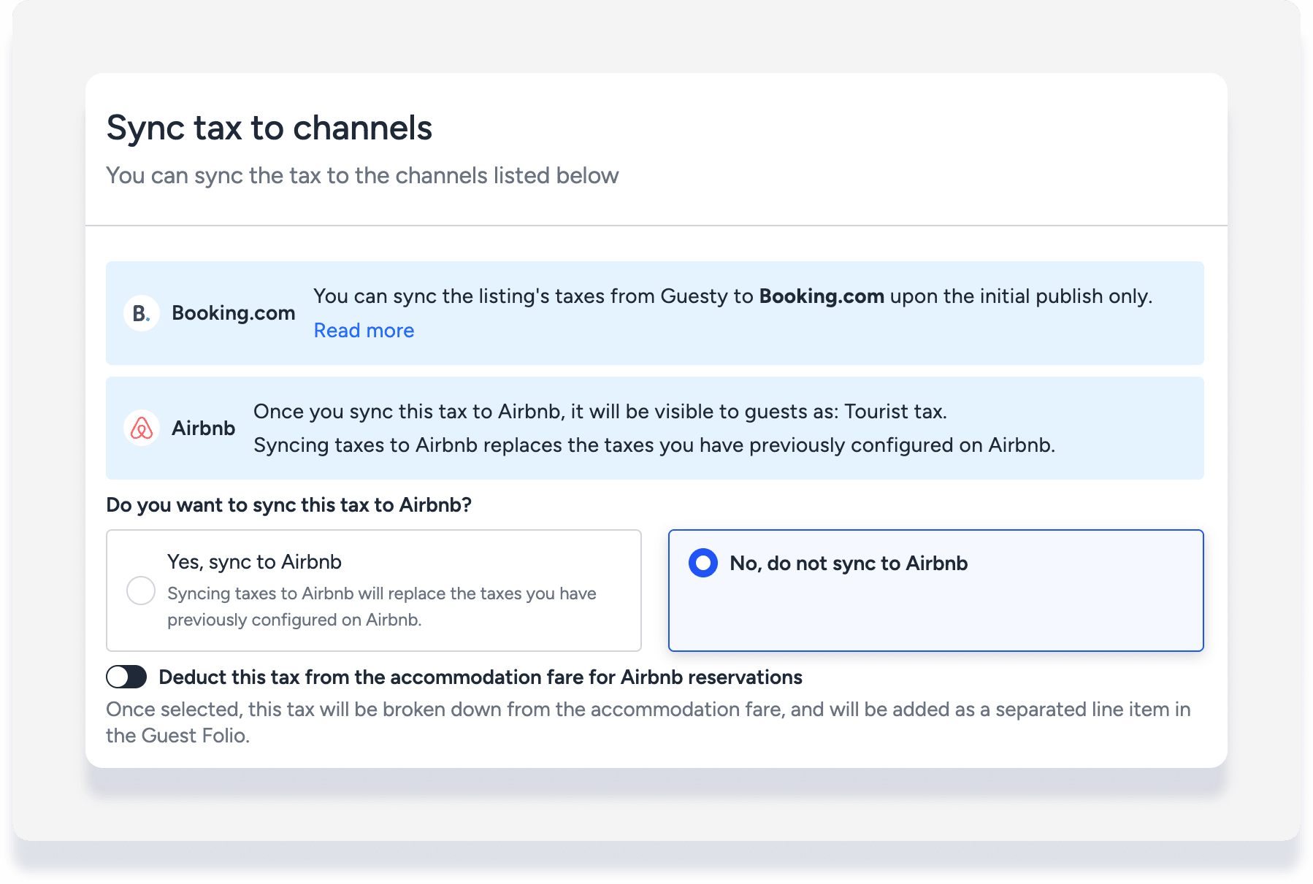Click the Booking.com channel name beside its logo
The width and height of the screenshot is (1313, 884).
click(x=234, y=313)
